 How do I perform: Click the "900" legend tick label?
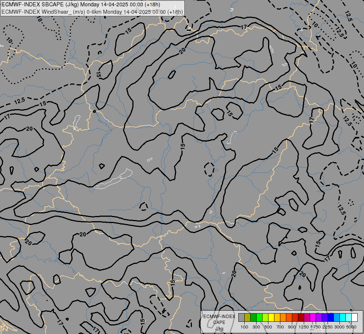pos(292,327)
